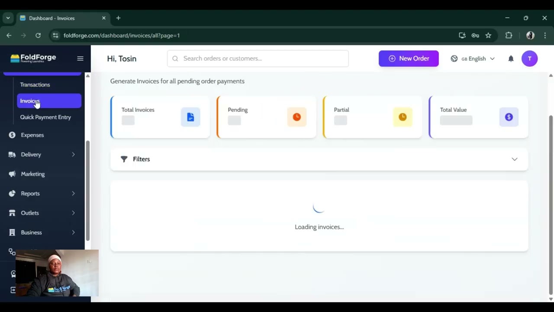The image size is (554, 312).
Task: Click the Filters funnel icon
Action: coord(124,159)
